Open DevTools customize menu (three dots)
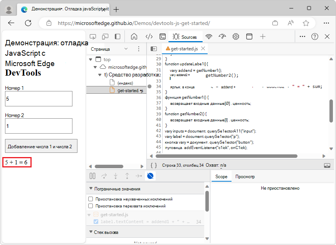 302,36
